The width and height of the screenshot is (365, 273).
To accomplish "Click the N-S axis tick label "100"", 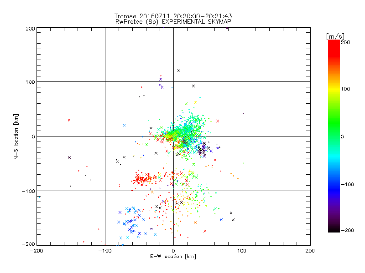I will click(30, 82).
